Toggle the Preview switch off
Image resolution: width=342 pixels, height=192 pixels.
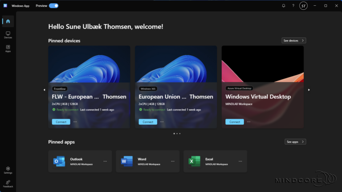(53, 6)
